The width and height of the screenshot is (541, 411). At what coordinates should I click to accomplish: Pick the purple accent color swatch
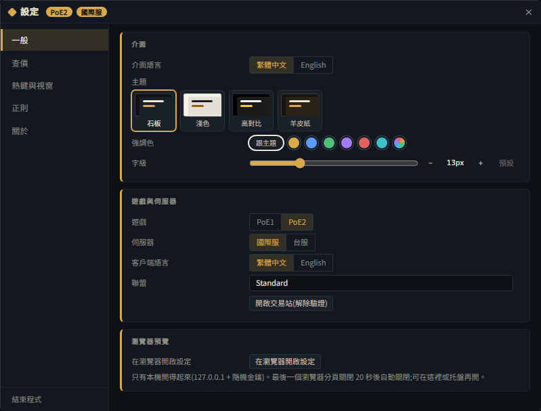(347, 143)
